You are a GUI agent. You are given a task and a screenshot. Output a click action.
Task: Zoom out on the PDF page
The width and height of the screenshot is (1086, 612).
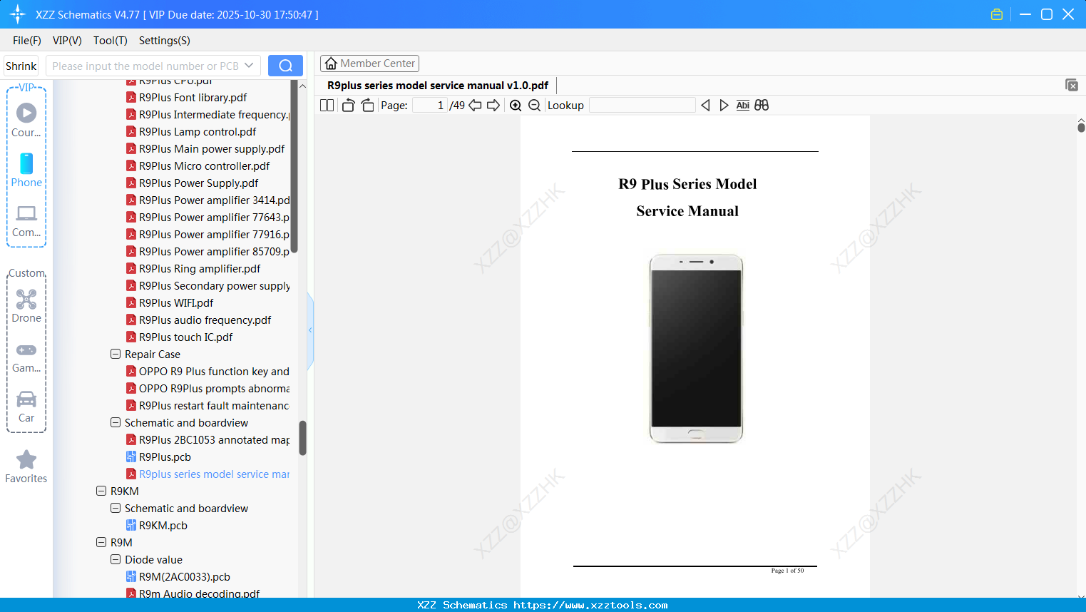pyautogui.click(x=533, y=105)
